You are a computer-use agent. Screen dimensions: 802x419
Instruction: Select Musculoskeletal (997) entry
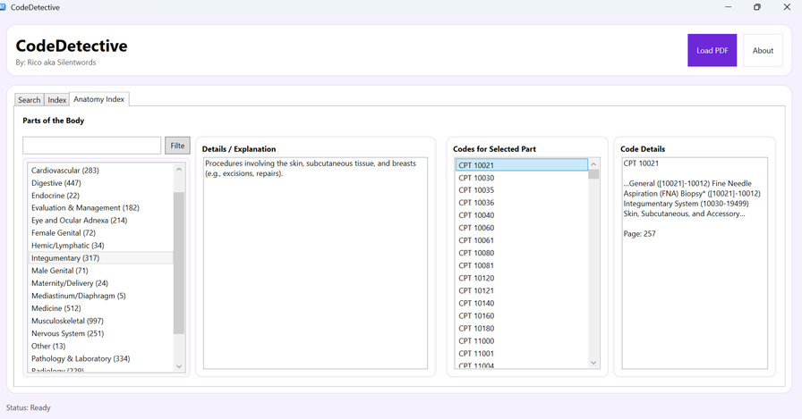click(67, 321)
